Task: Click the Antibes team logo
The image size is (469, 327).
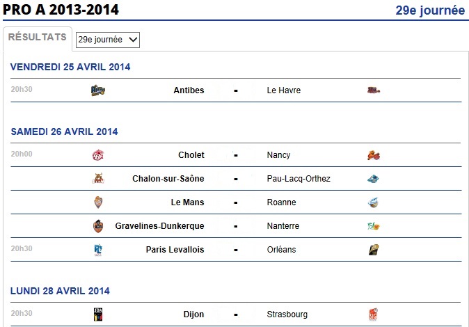Action: click(98, 90)
